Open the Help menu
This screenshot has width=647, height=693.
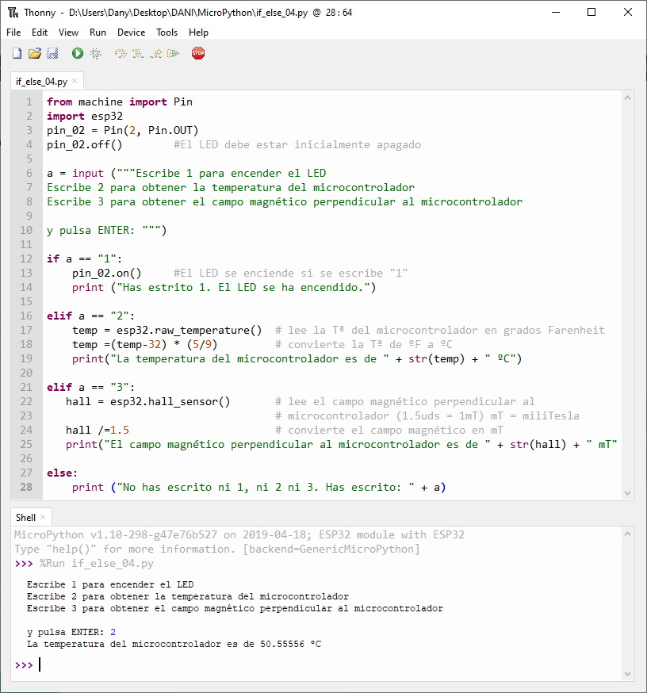pos(198,33)
